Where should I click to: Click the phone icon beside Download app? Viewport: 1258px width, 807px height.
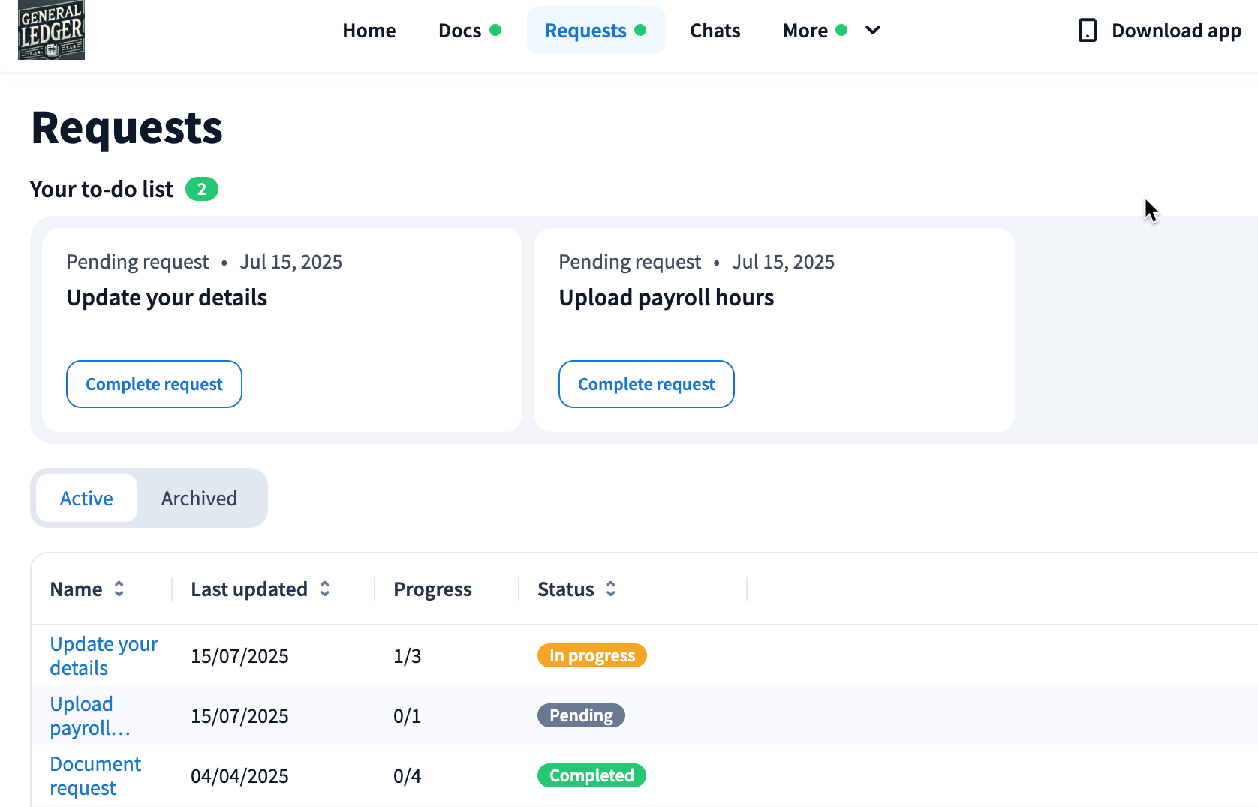(x=1087, y=31)
